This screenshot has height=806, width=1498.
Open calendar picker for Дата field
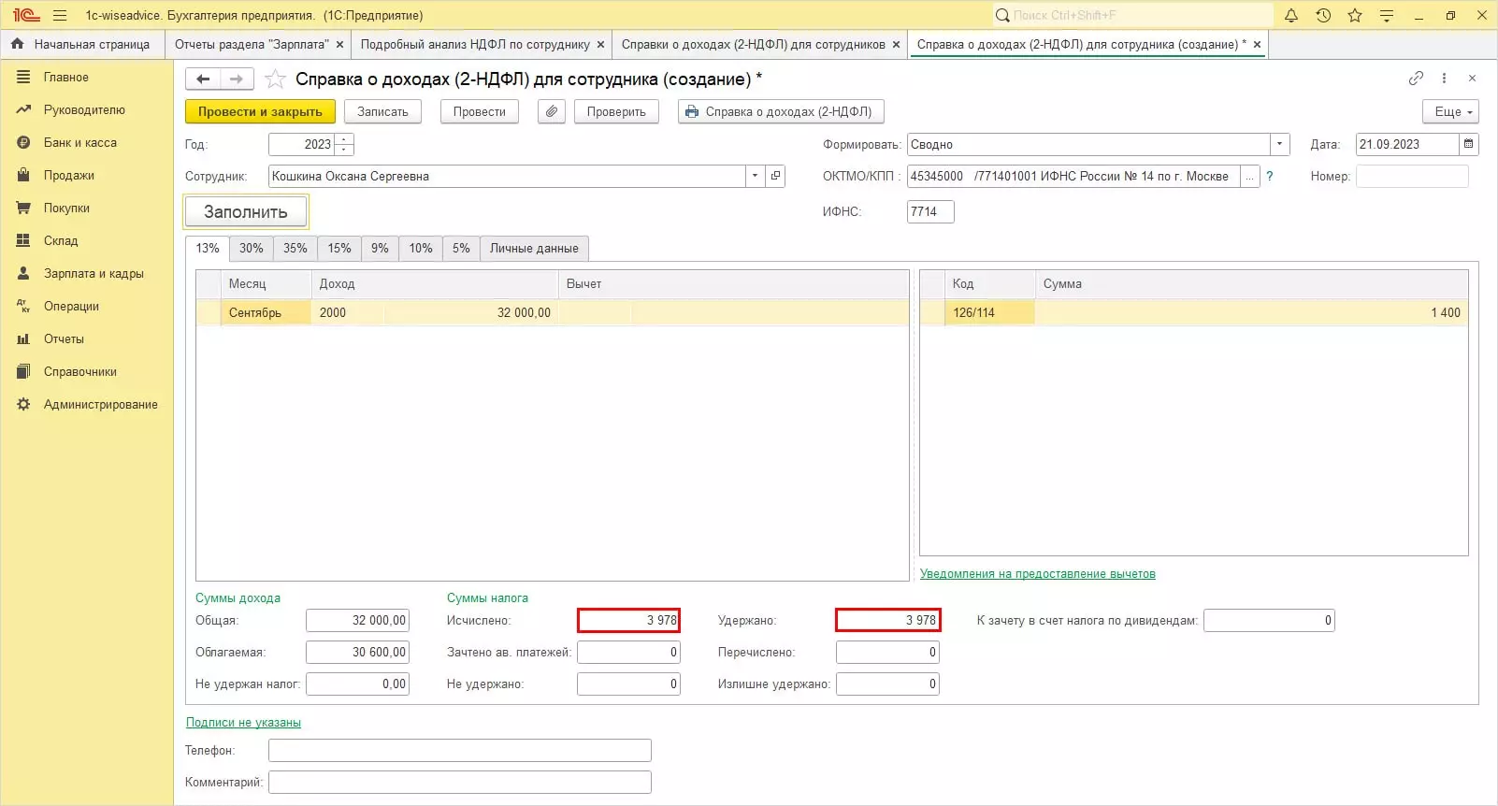(1468, 144)
